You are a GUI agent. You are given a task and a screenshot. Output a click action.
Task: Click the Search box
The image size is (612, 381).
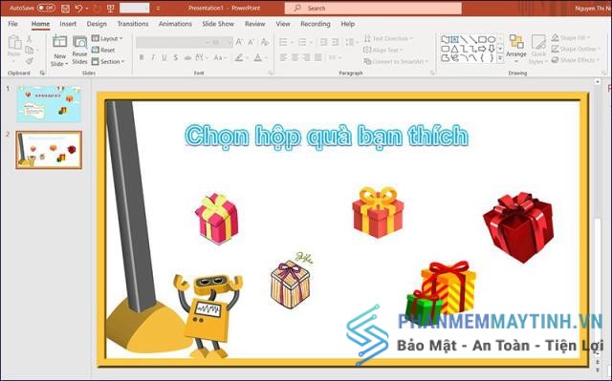(x=373, y=9)
